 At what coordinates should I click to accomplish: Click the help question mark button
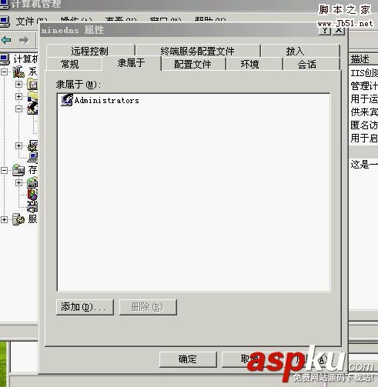[x=324, y=30]
